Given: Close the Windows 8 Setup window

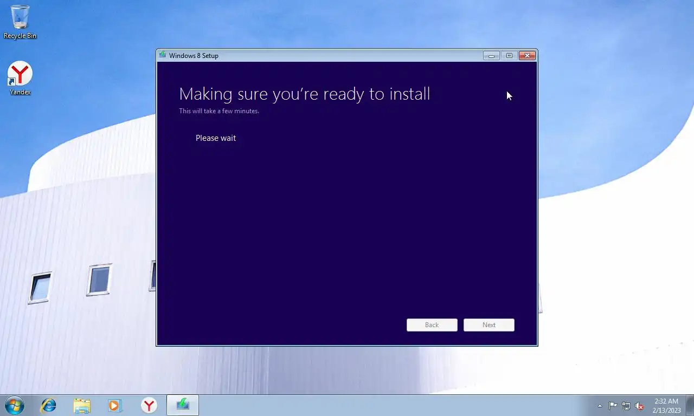Looking at the screenshot, I should click(x=528, y=55).
